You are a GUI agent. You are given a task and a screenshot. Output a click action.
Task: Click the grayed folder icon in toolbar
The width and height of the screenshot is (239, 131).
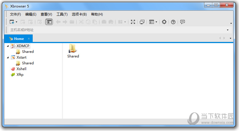(x=72, y=22)
